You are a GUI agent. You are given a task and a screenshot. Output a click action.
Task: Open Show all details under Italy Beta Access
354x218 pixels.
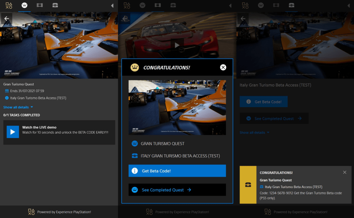tap(252, 133)
